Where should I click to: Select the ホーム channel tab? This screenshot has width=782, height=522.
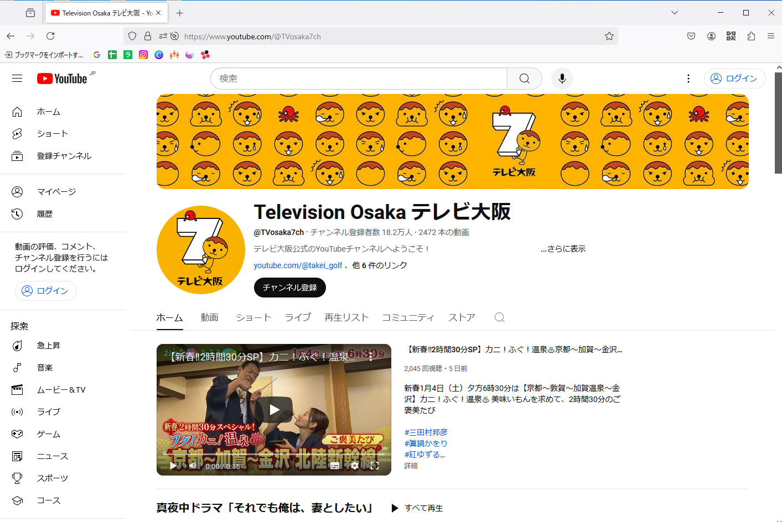click(169, 317)
